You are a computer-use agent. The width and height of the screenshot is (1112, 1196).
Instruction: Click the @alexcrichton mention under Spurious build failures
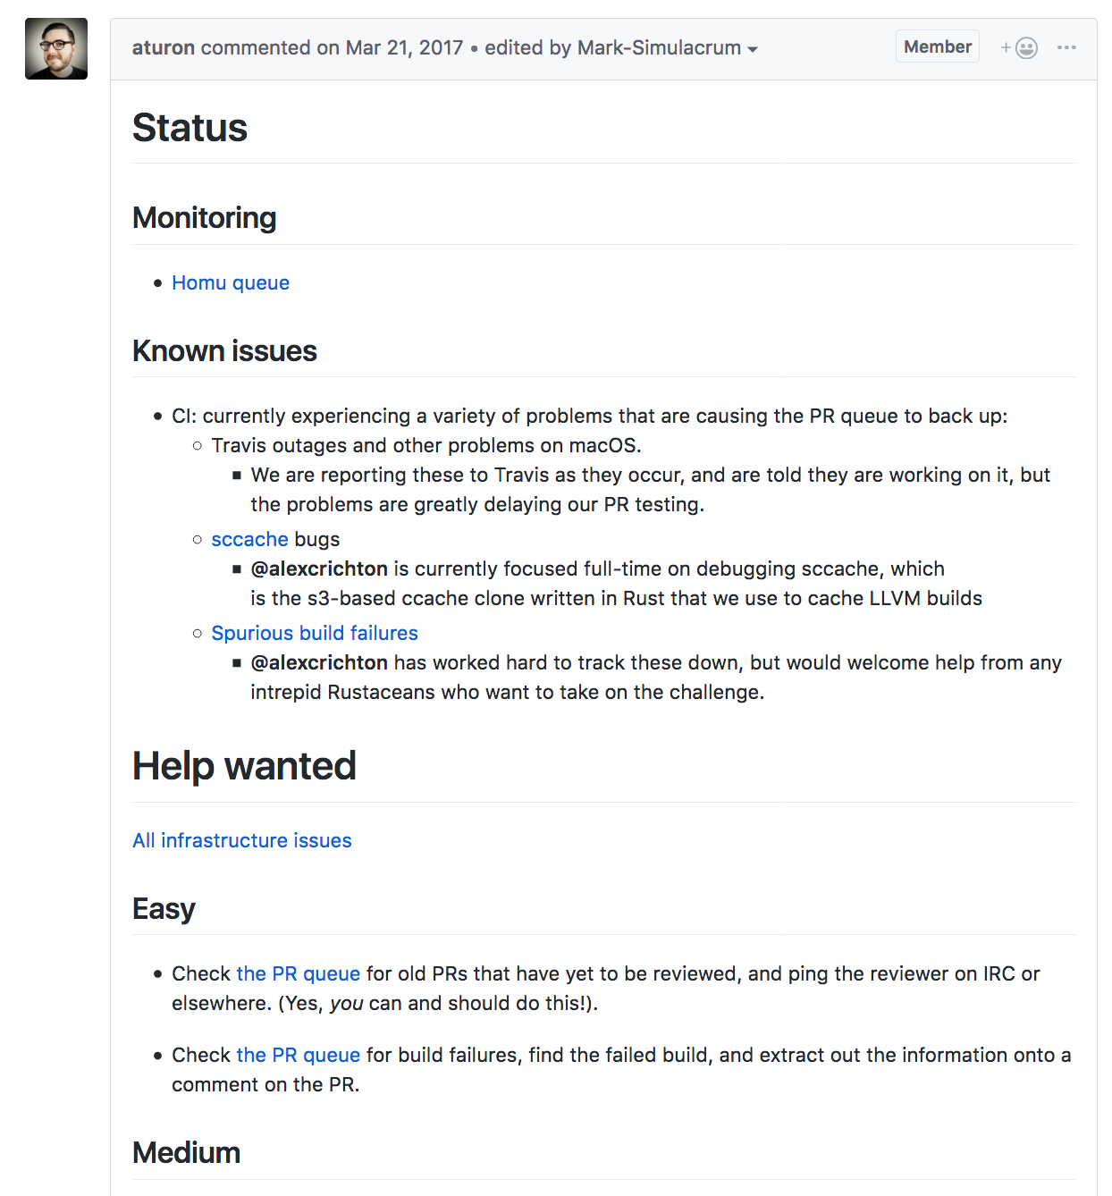(x=319, y=662)
